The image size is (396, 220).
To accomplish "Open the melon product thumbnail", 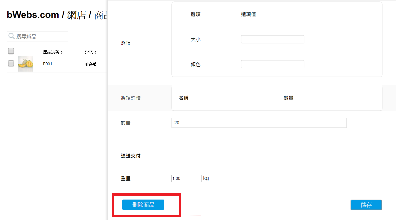I will 26,64.
